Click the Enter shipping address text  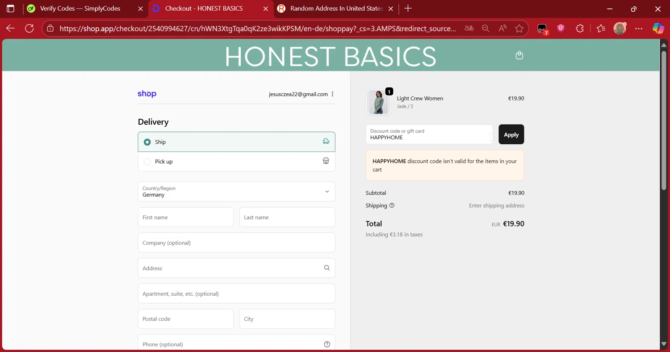point(497,205)
